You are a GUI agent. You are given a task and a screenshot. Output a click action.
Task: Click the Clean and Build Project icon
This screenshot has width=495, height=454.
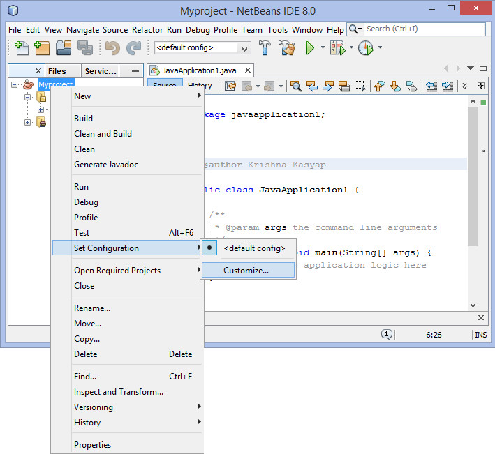coord(286,48)
